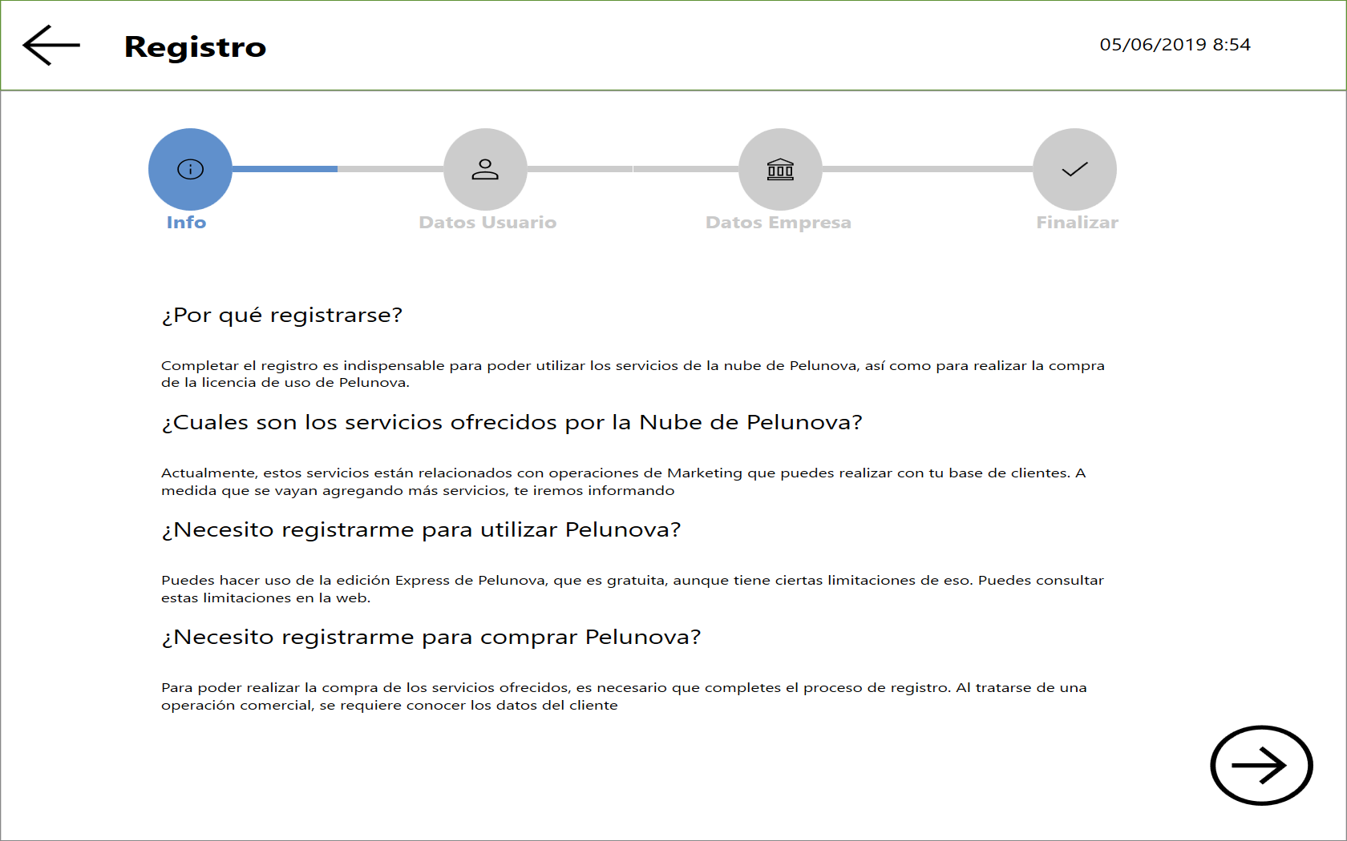Click paragraph starting 'Actualmente, estos servicios'
The image size is (1347, 841).
pos(624,481)
